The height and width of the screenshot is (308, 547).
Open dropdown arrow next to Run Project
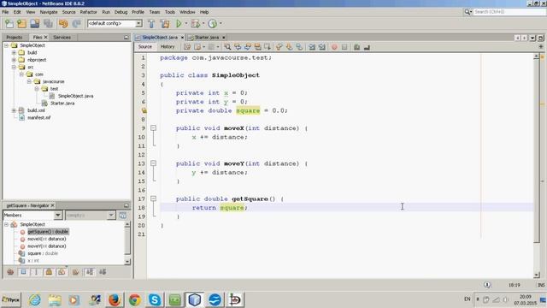(186, 23)
